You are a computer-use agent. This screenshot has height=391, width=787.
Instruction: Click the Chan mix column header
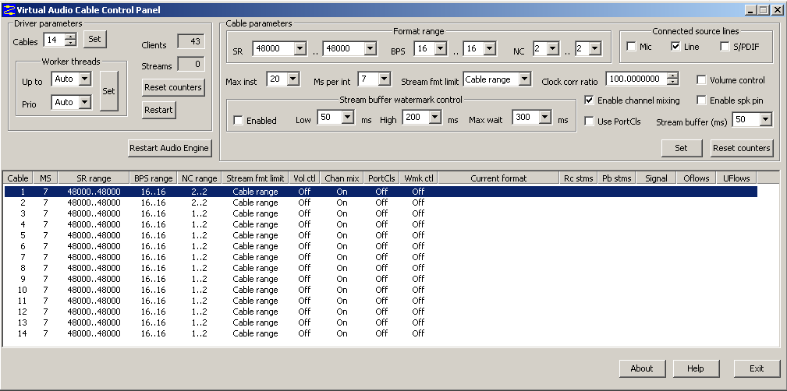click(342, 178)
